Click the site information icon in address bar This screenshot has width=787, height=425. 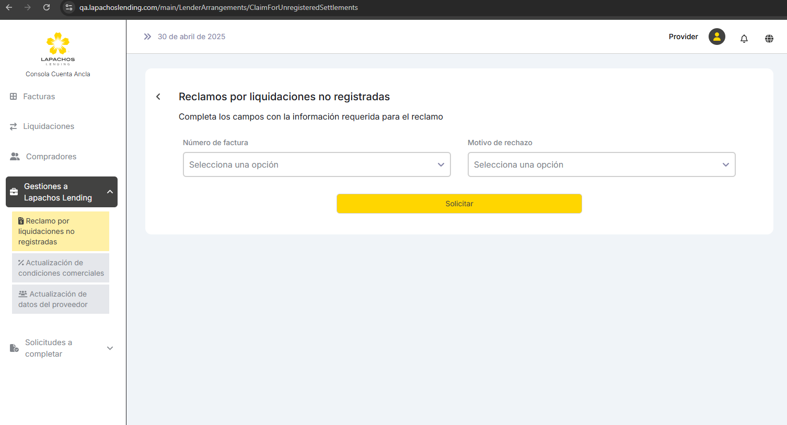69,7
